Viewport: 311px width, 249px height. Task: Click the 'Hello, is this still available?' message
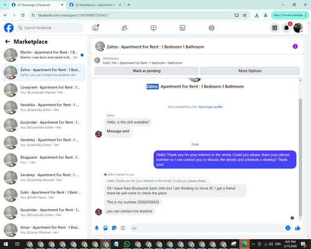click(x=128, y=122)
